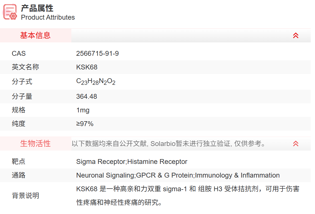The image size is (315, 214).
Task: Click the CAS number 2566715-91-9
Action: click(x=97, y=53)
